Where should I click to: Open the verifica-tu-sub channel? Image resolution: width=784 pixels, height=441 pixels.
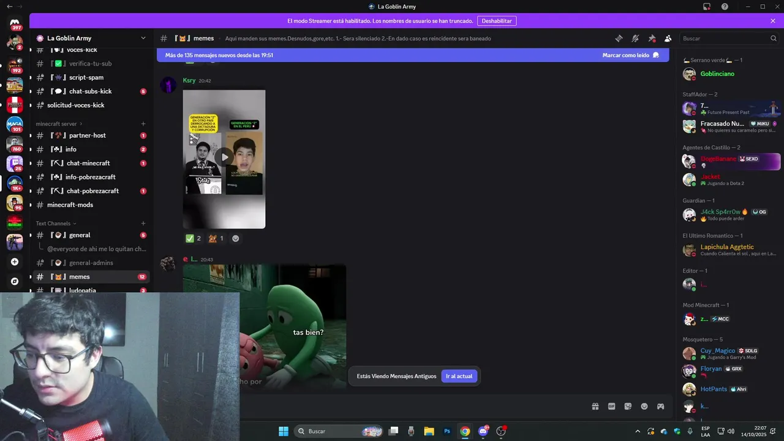point(91,64)
